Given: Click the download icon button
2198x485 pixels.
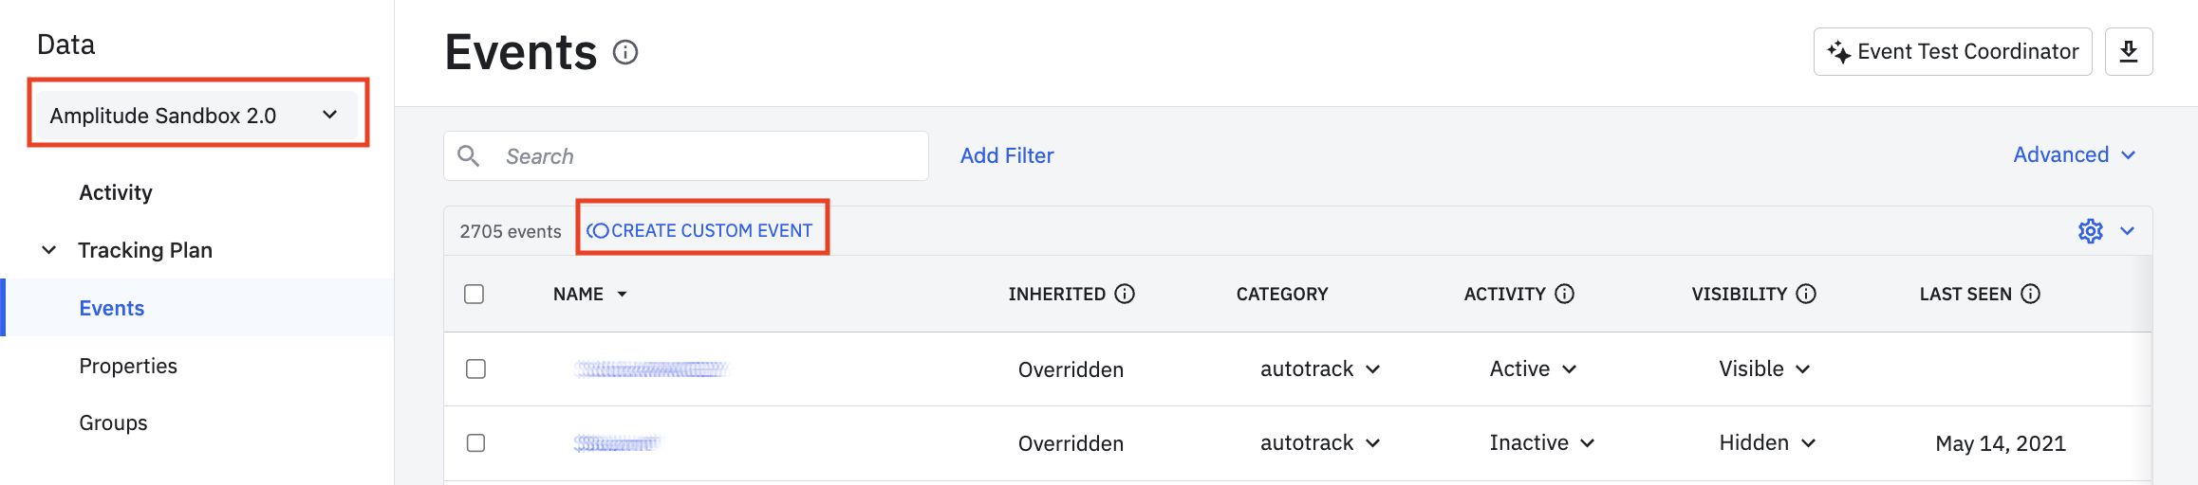Looking at the screenshot, I should 2128,51.
